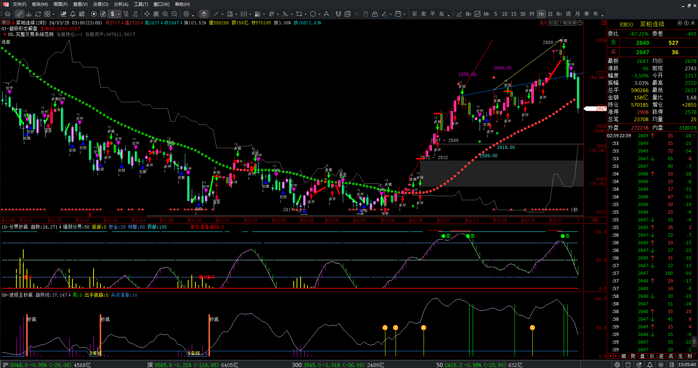
Task: Open the line color pen swatch
Action: pyautogui.click(x=384, y=14)
